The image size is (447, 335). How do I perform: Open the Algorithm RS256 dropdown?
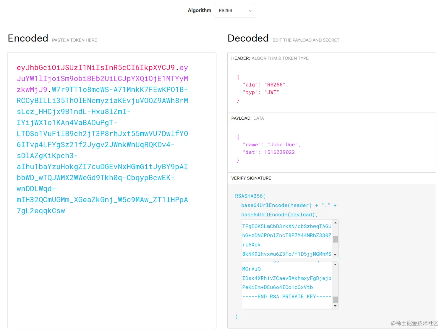click(x=235, y=11)
